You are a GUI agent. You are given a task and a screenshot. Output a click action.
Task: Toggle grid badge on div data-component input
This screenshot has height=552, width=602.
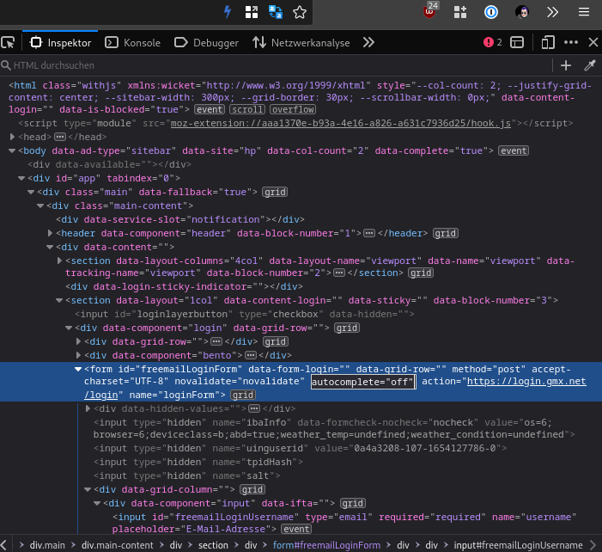353,503
